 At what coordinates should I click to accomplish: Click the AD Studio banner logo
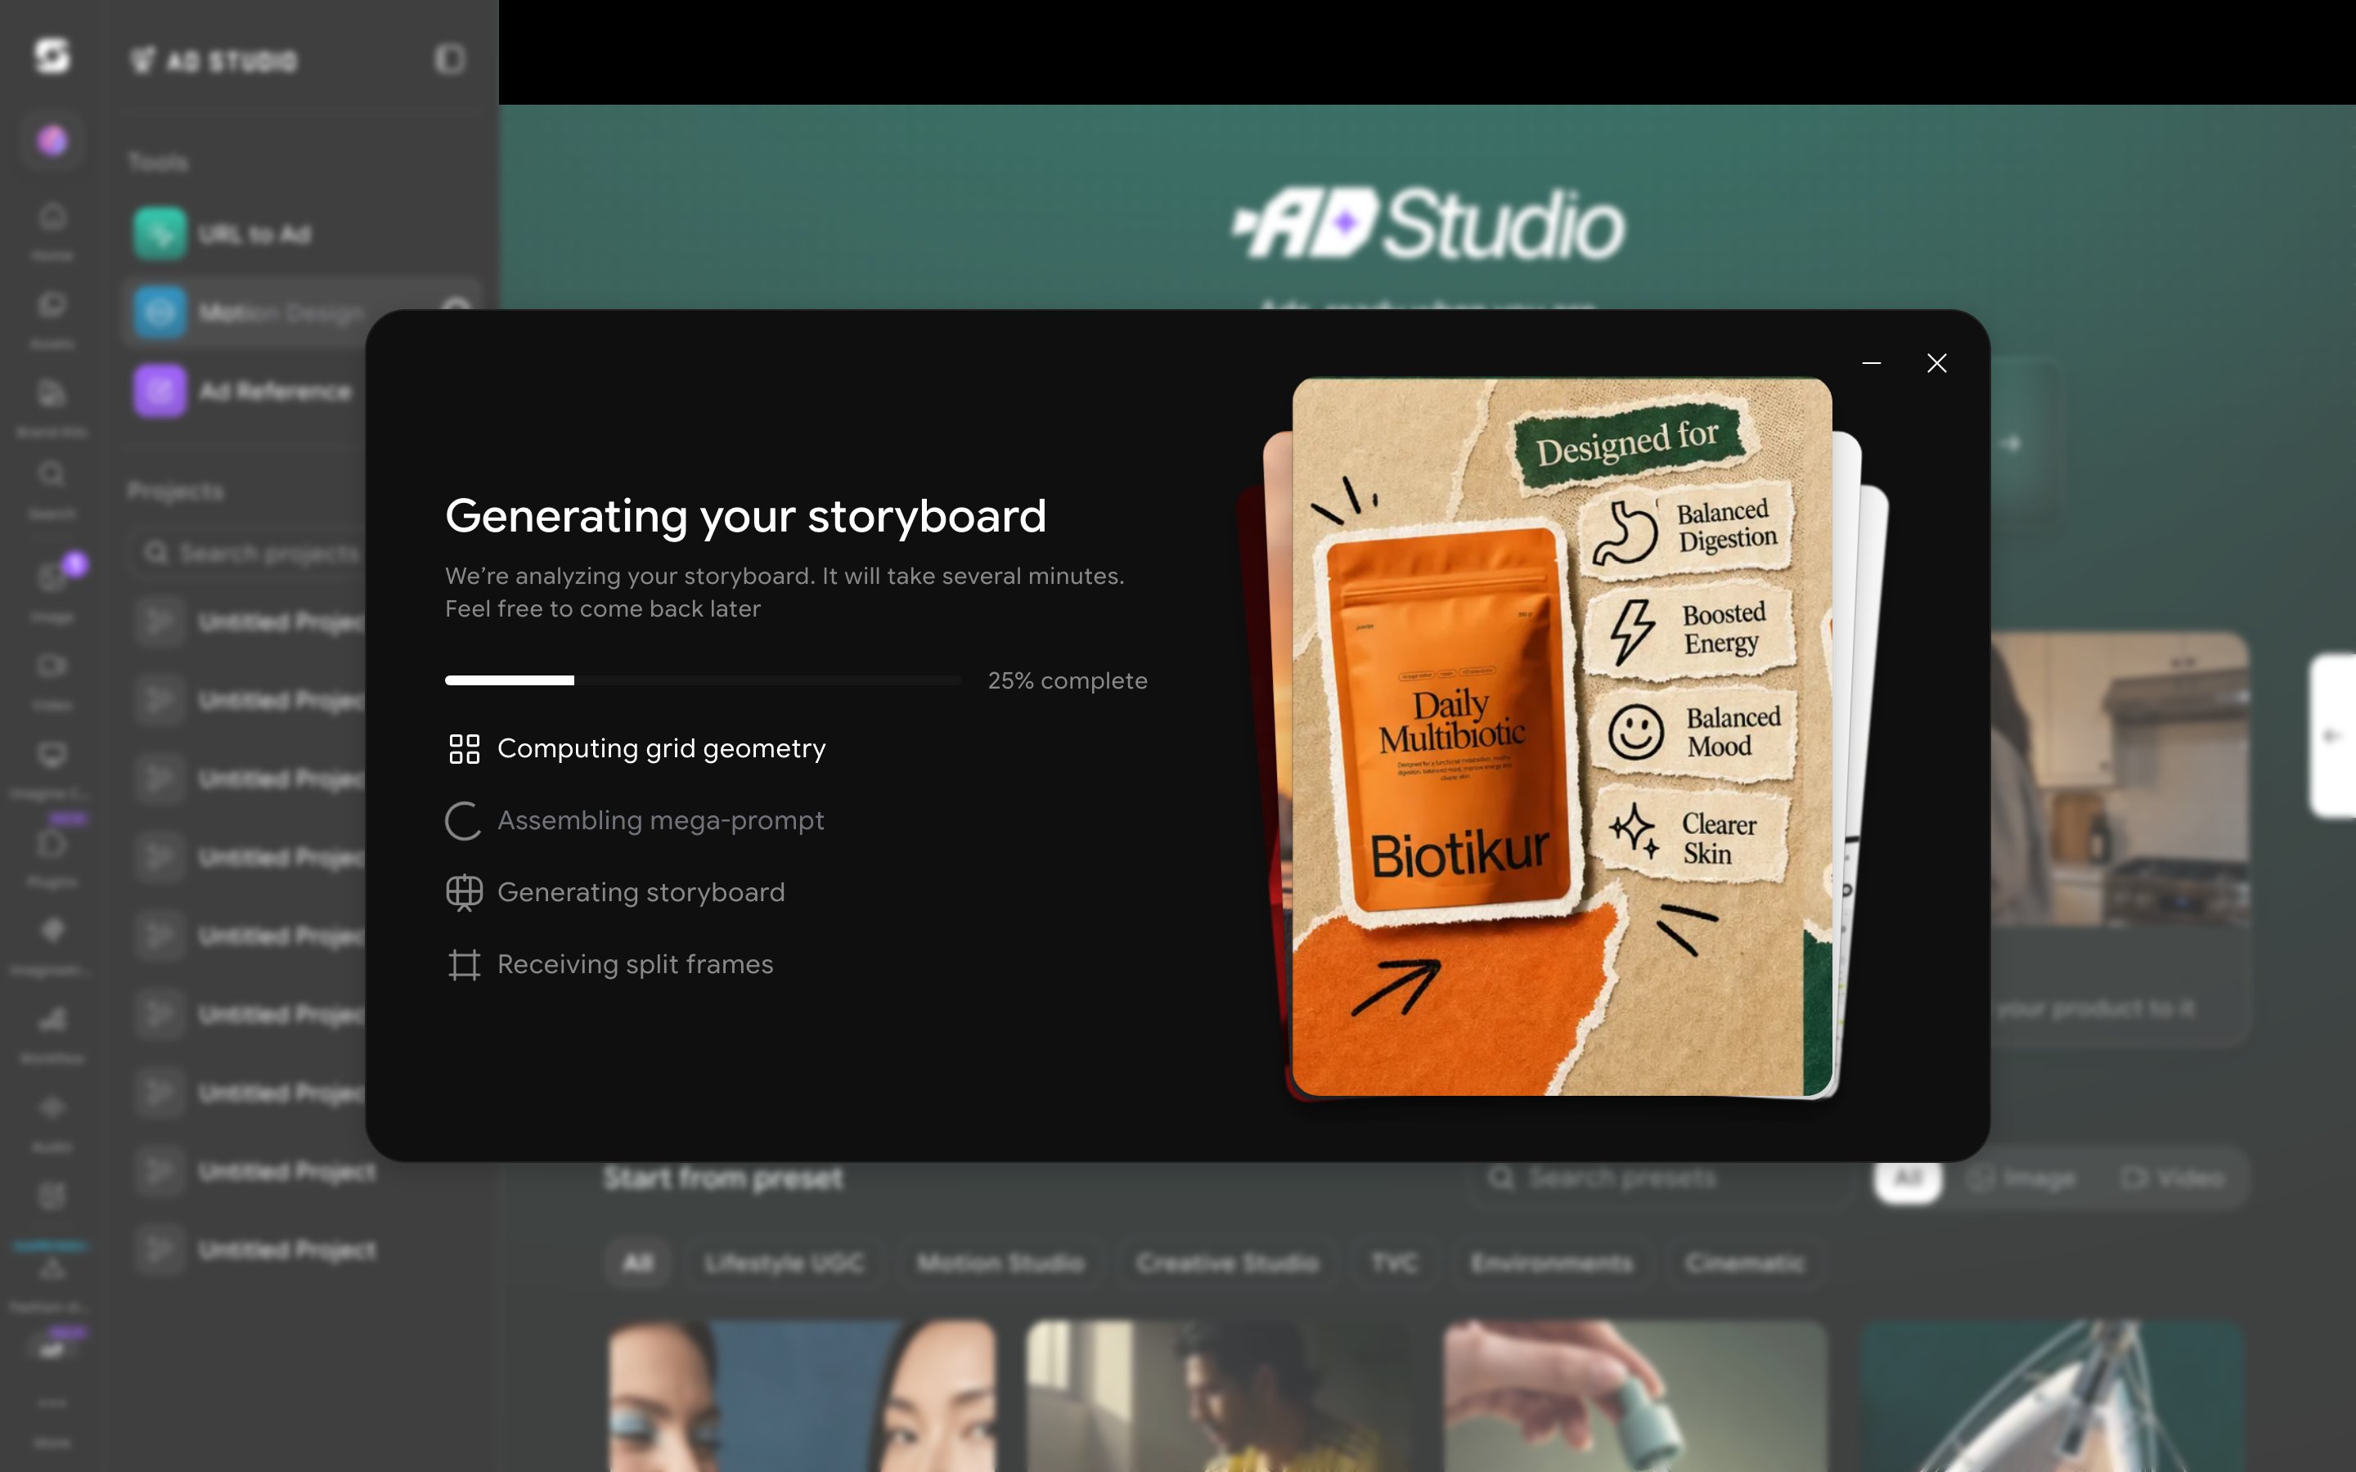click(x=1428, y=224)
